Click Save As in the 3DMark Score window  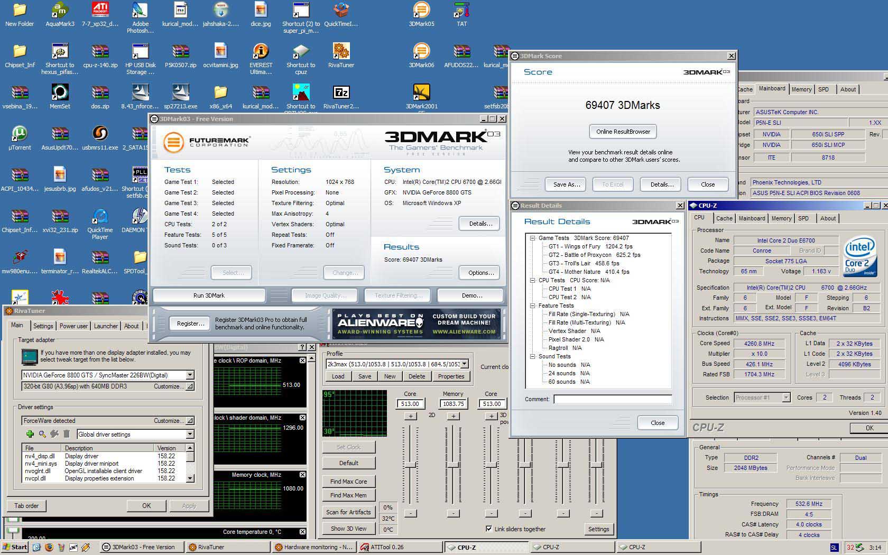click(x=567, y=184)
